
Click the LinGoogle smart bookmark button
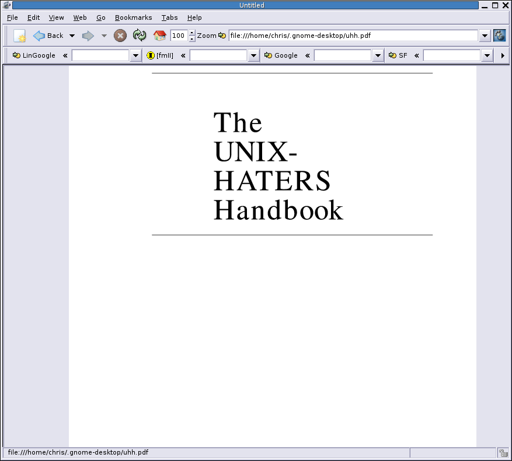34,55
